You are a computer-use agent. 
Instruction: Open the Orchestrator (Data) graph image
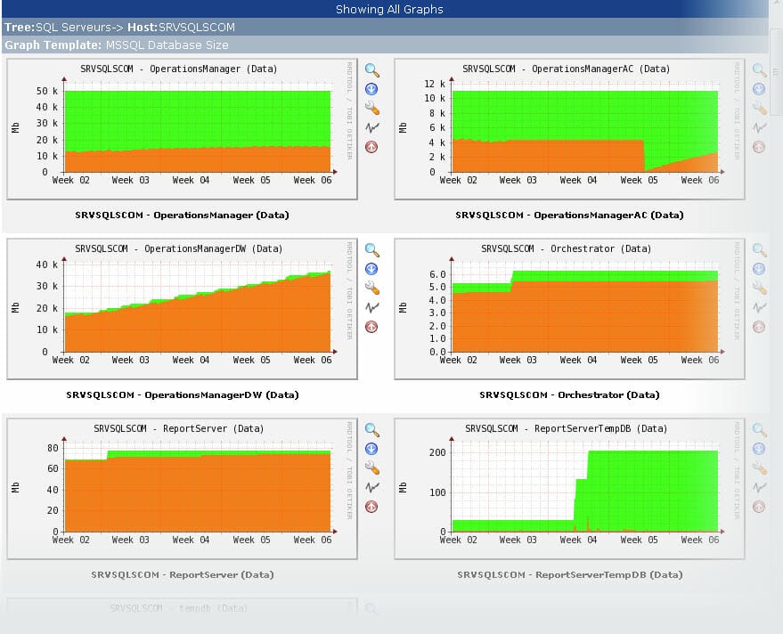pyautogui.click(x=569, y=309)
